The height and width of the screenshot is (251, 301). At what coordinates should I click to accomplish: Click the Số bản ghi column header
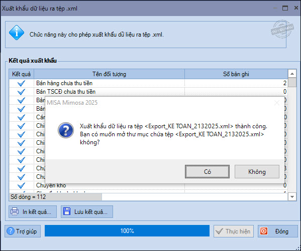[236, 74]
